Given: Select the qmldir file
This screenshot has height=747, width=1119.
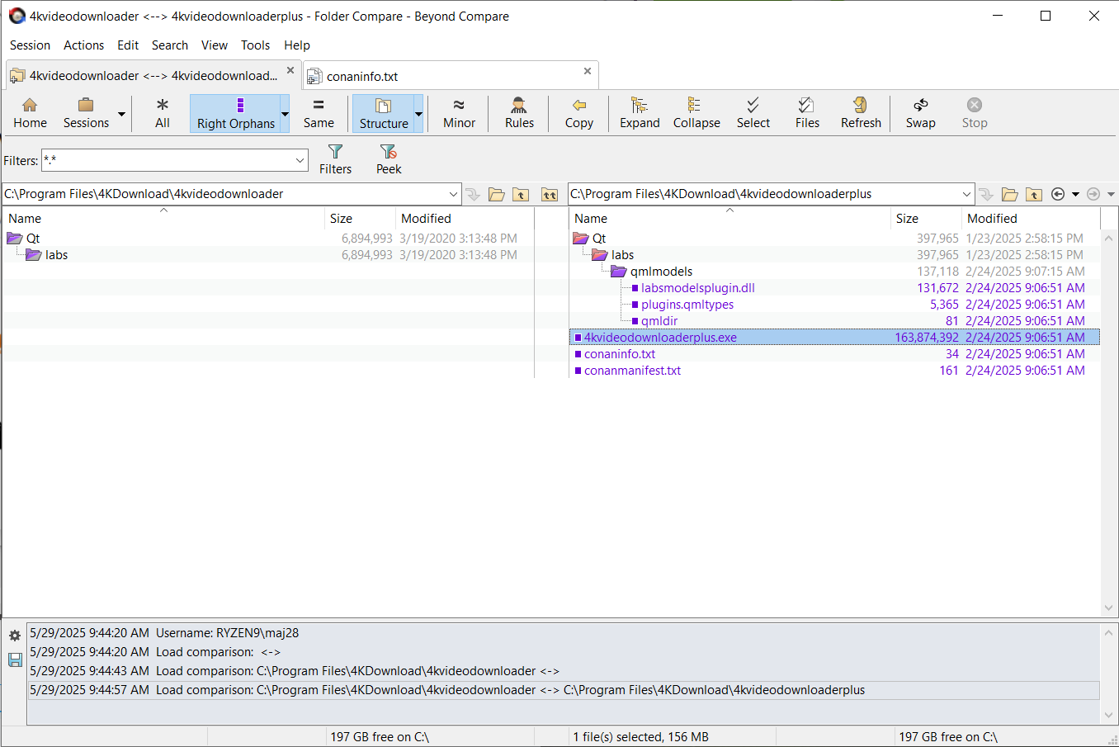Looking at the screenshot, I should pyautogui.click(x=659, y=321).
